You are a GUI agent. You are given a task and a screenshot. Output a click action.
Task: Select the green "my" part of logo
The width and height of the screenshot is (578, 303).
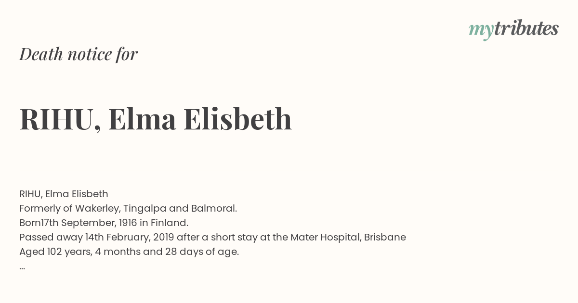coord(481,31)
